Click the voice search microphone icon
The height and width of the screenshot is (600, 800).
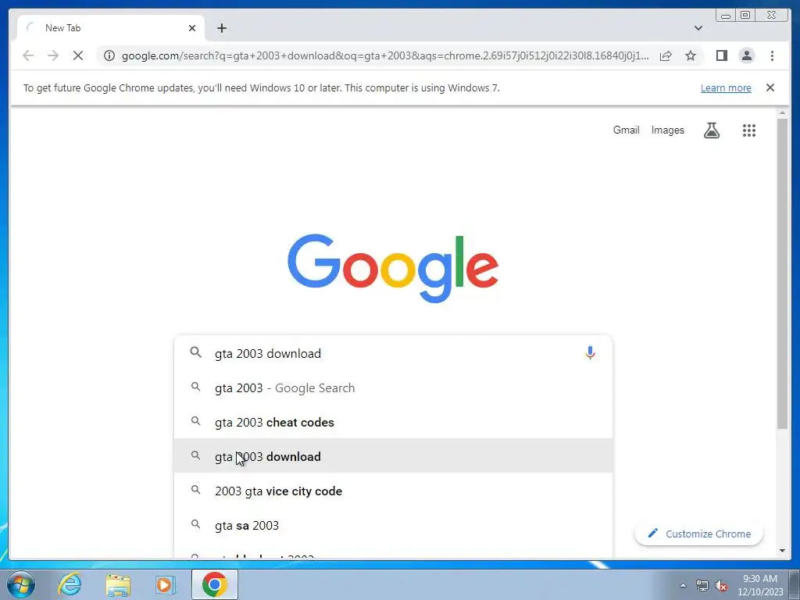[590, 352]
